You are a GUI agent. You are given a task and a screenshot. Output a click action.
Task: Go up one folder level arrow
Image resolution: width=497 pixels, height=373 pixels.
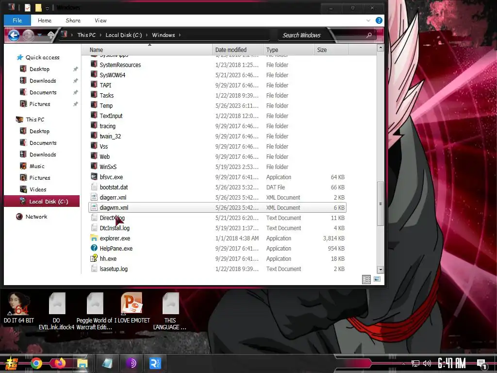[x=50, y=35]
